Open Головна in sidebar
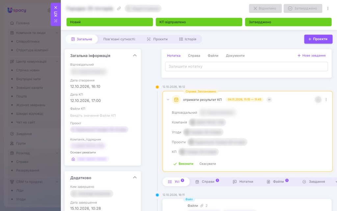Screen dimensions: 337x211 [x=23, y=23]
